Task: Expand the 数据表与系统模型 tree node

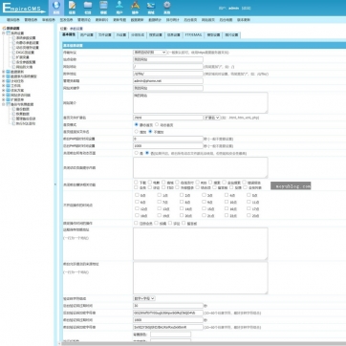Action: (x=4, y=76)
